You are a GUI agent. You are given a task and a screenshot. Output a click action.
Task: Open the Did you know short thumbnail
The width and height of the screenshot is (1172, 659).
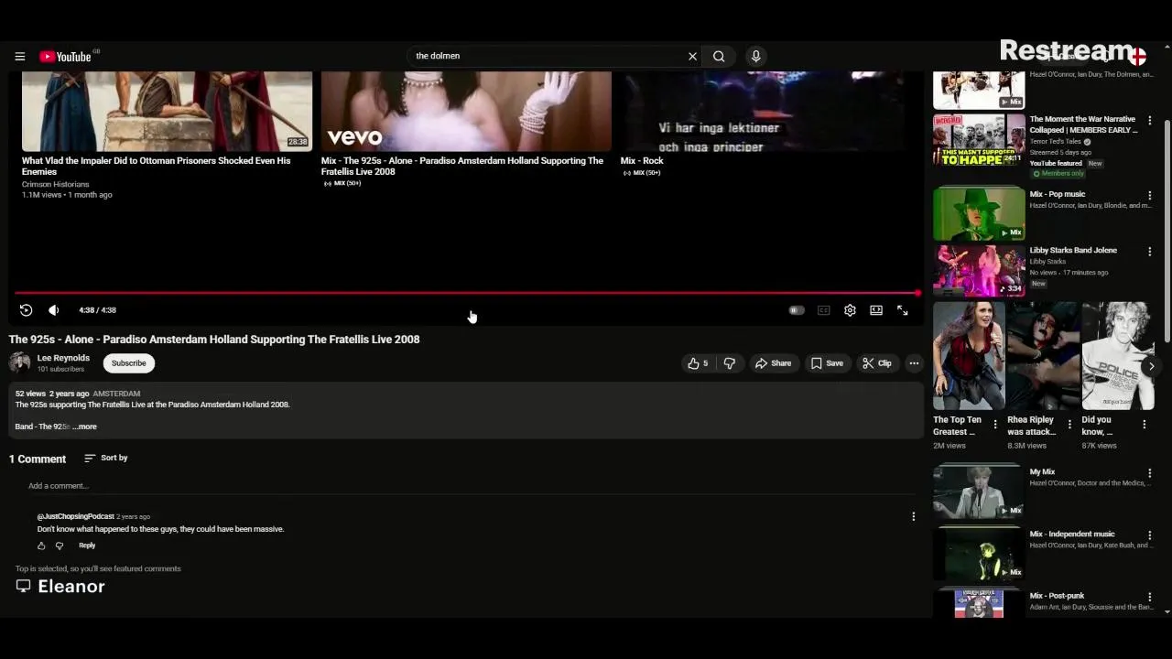[x=1118, y=355]
